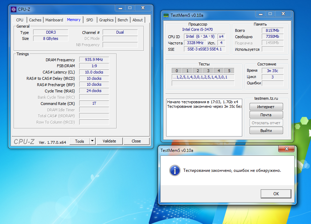Minimize the TestMem5 main window
The width and height of the screenshot is (311, 224).
click(261, 14)
